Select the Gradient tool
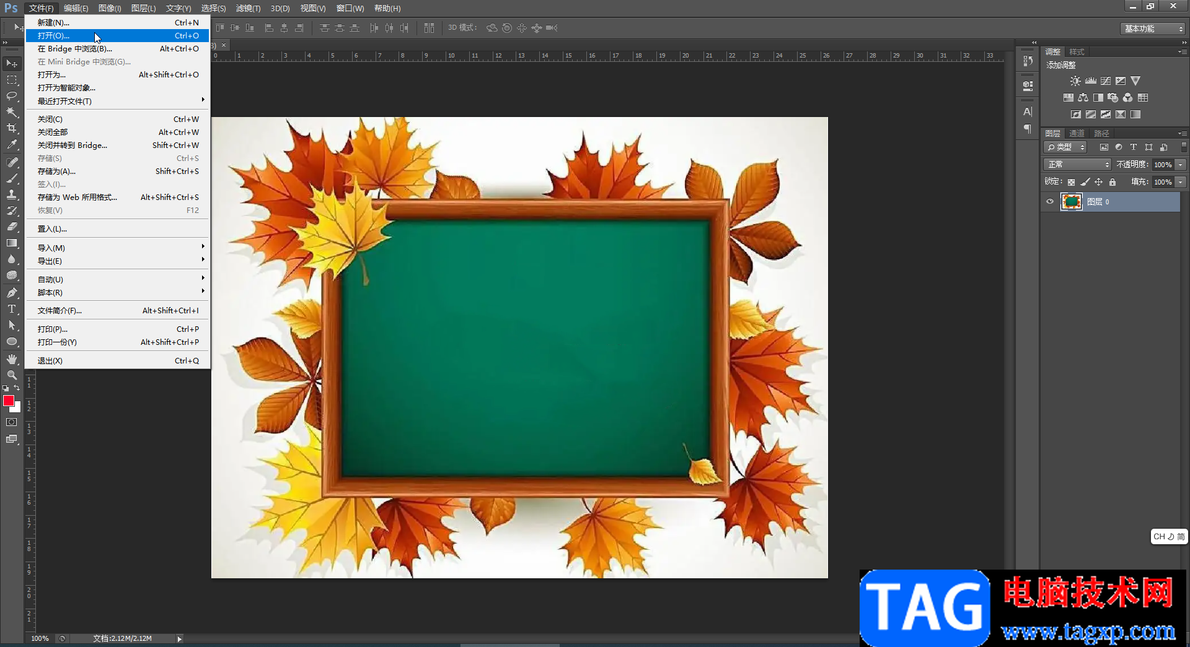 click(12, 243)
